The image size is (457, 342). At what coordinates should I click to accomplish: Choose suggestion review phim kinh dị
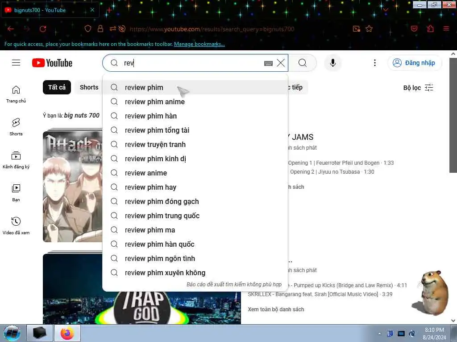(195, 159)
